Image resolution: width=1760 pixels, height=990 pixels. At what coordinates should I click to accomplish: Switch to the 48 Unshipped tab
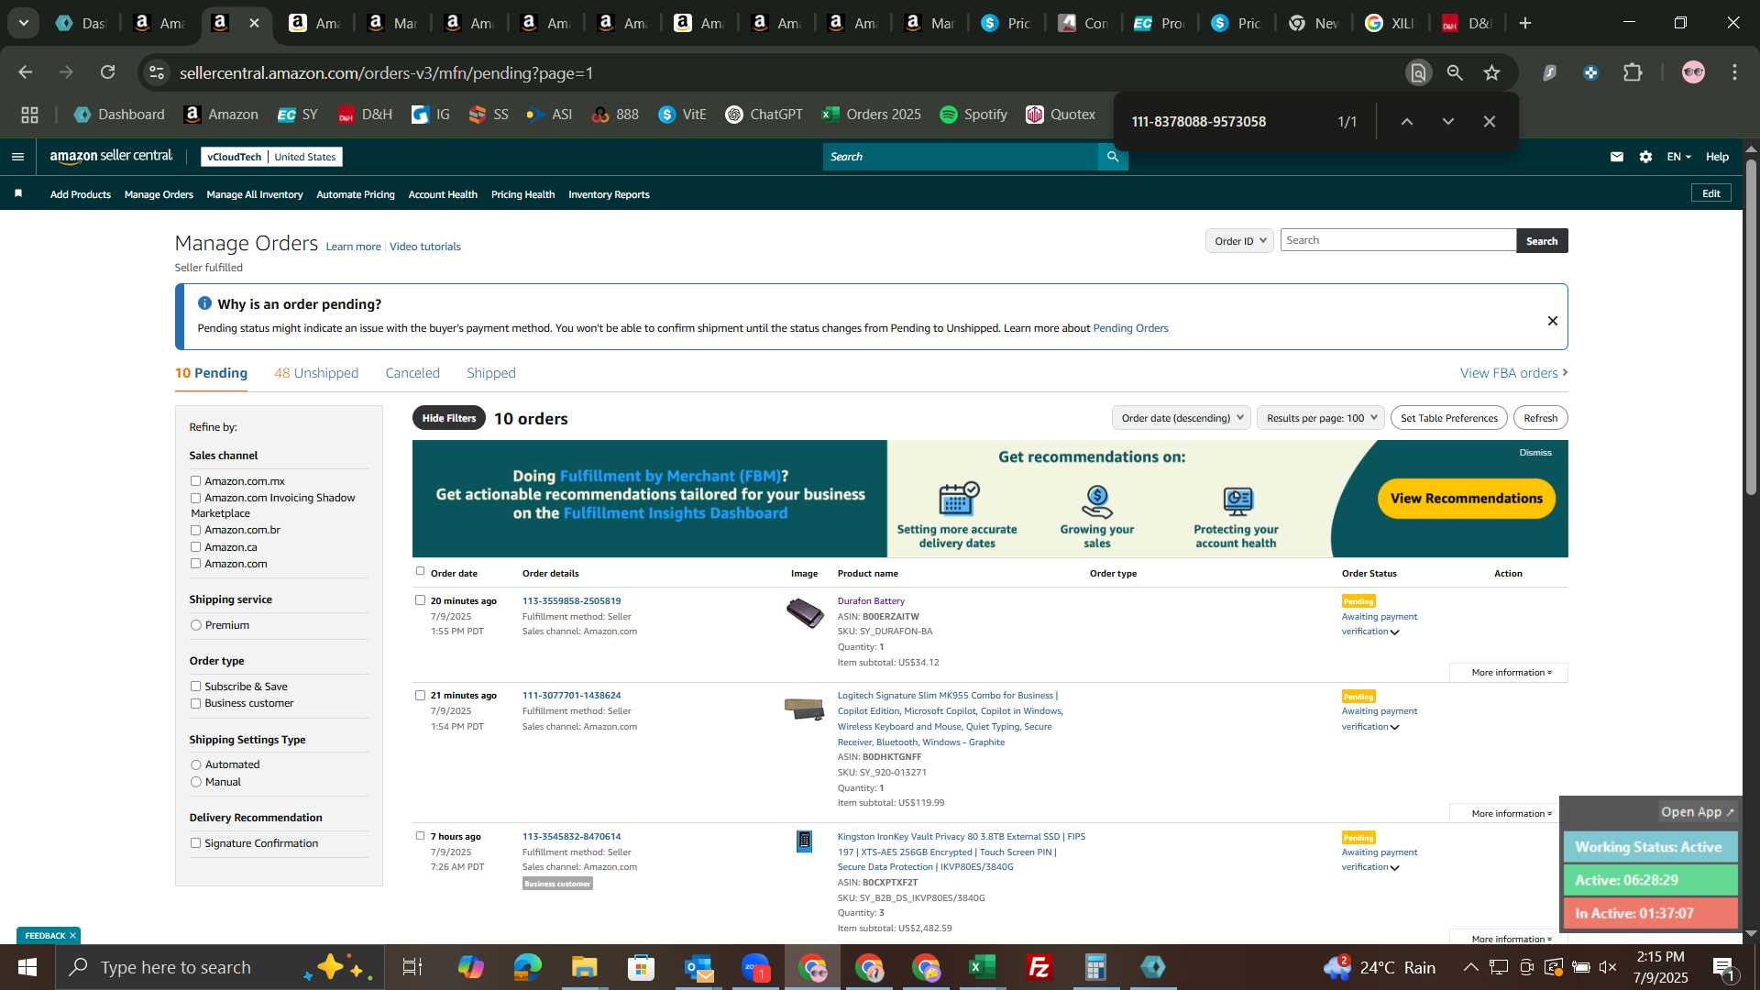click(316, 373)
